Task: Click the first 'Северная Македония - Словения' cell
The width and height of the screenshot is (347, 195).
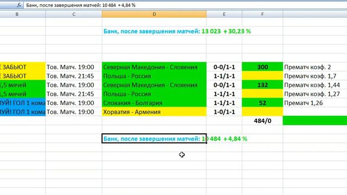Action: pos(154,67)
